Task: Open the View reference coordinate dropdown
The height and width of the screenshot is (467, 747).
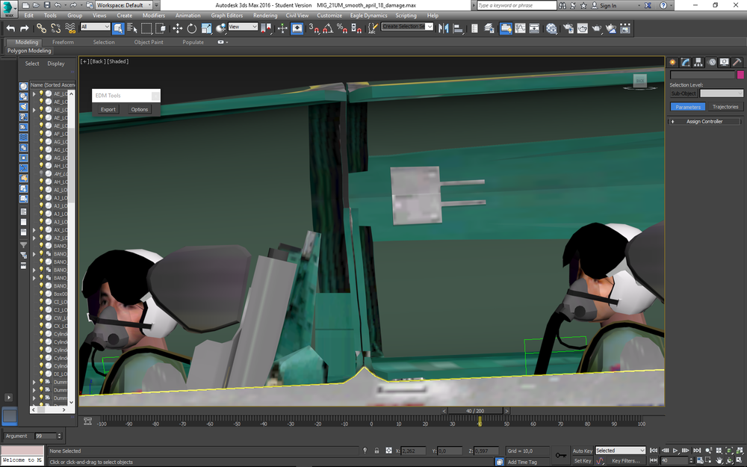Action: (x=243, y=27)
